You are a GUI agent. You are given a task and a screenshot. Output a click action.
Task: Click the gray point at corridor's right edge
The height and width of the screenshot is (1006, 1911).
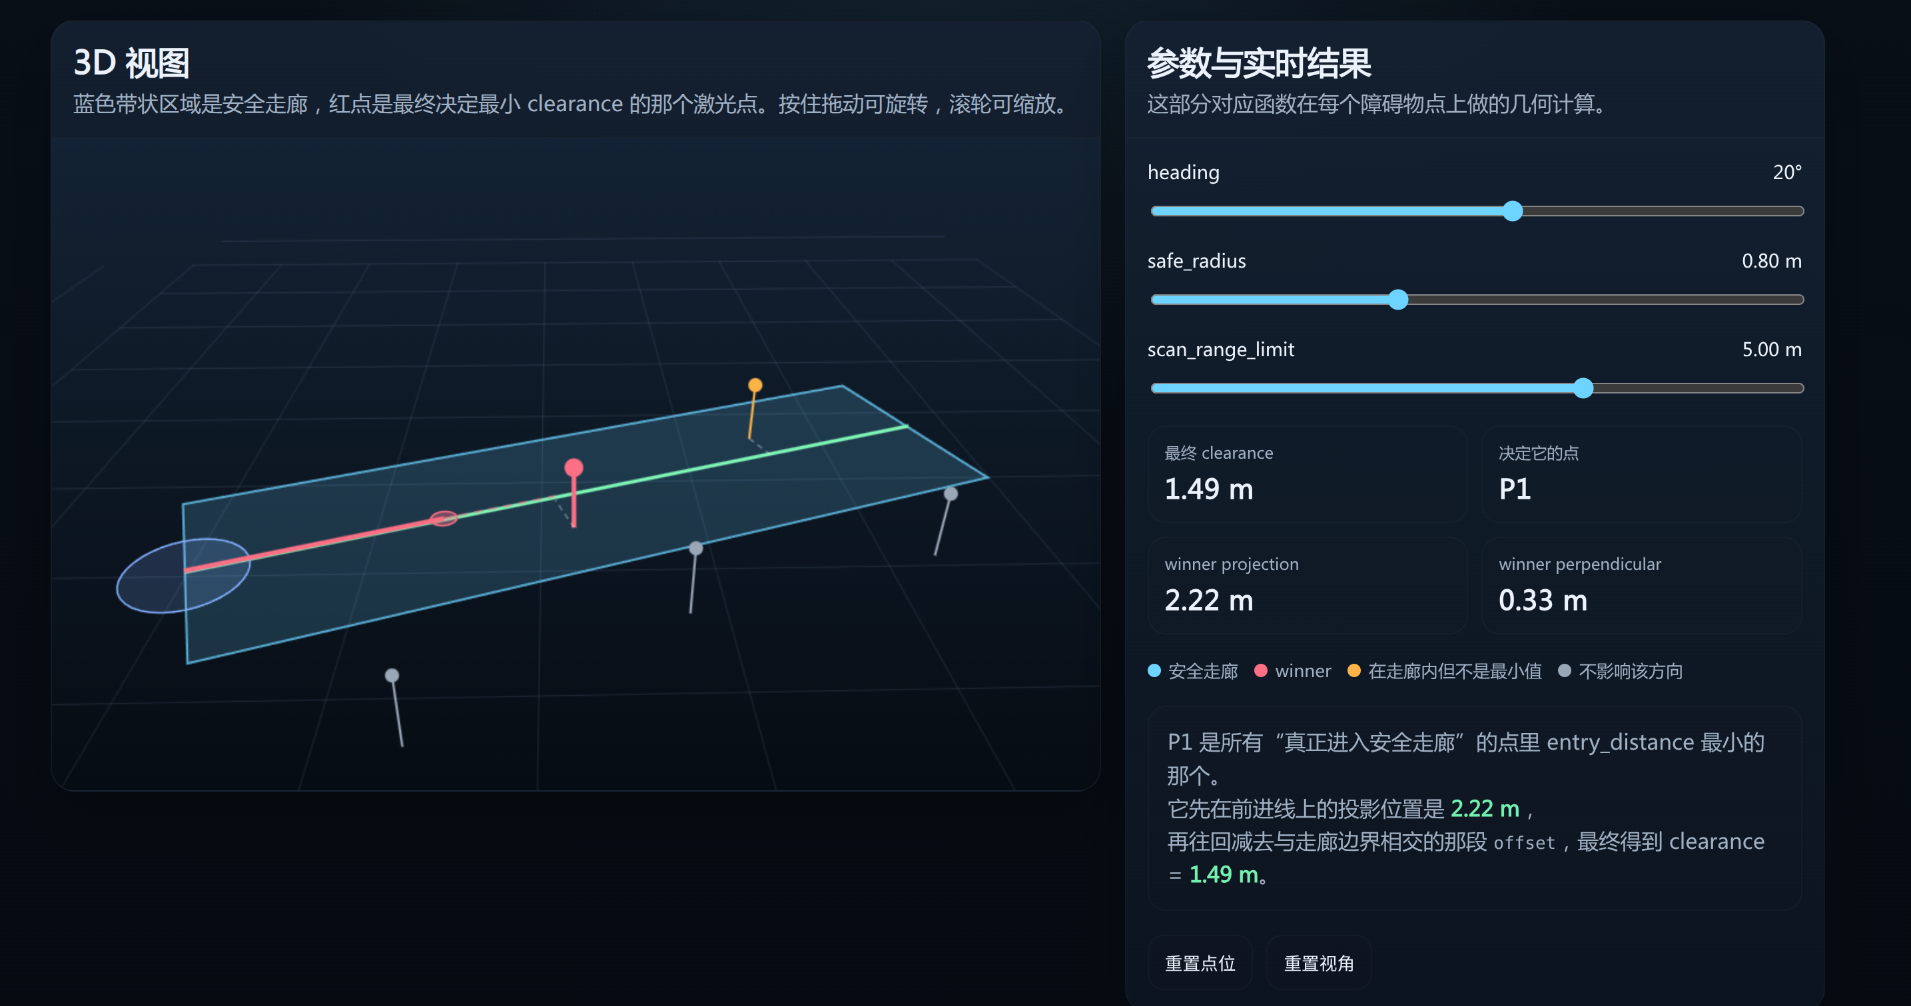point(951,494)
